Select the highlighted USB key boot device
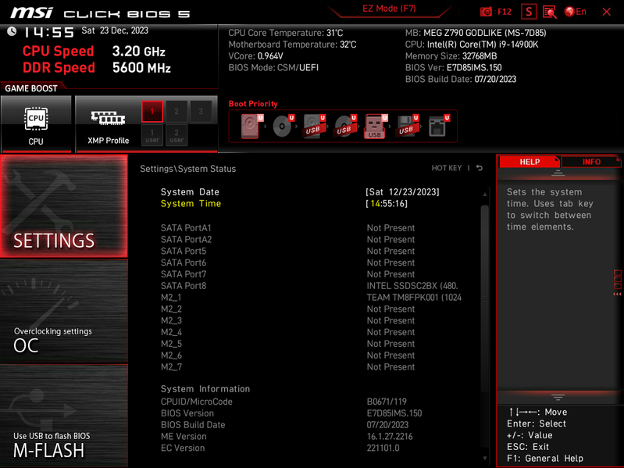 pos(376,126)
